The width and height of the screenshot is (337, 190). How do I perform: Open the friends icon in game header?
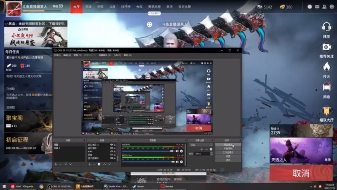324,7
